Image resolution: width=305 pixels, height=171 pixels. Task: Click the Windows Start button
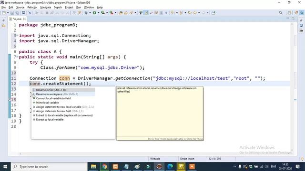[5, 167]
